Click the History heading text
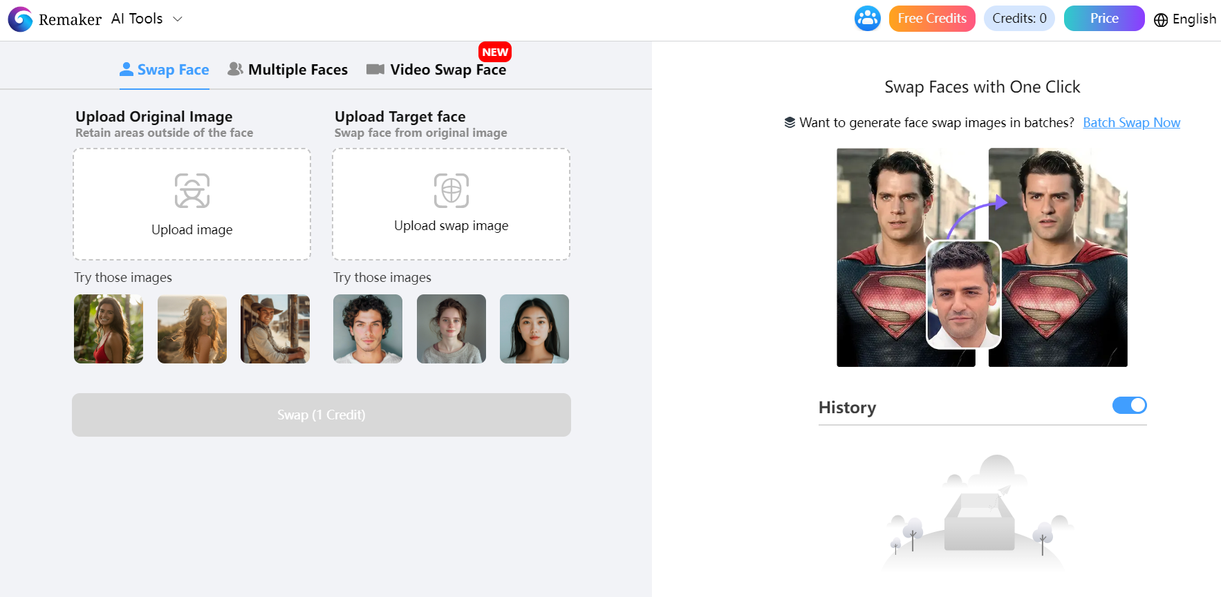This screenshot has height=597, width=1221. (847, 408)
